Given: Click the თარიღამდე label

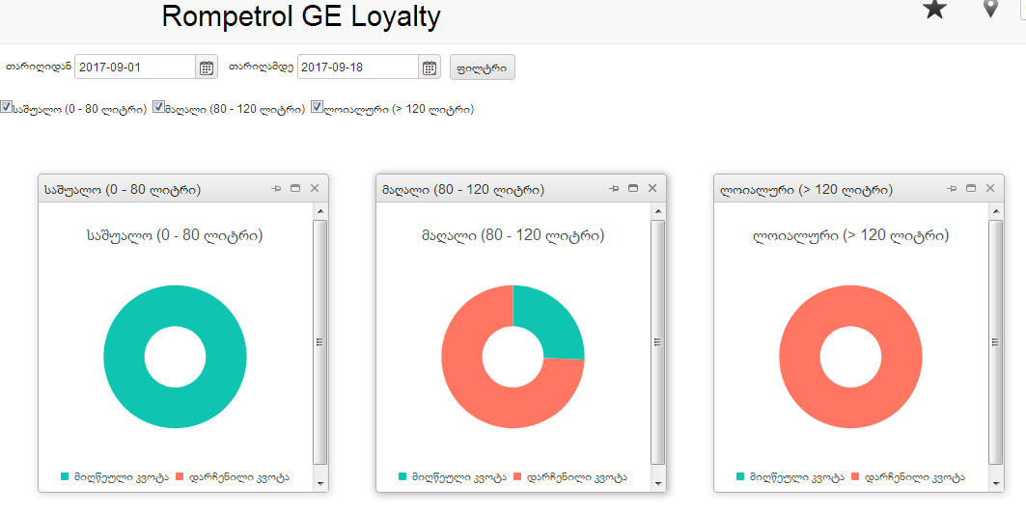Looking at the screenshot, I should pos(261,67).
